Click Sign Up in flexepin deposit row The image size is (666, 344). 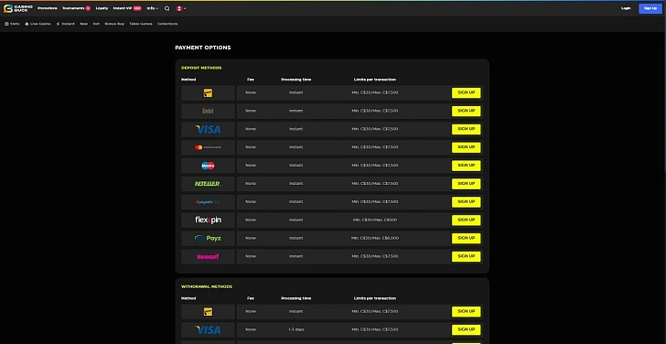click(466, 220)
